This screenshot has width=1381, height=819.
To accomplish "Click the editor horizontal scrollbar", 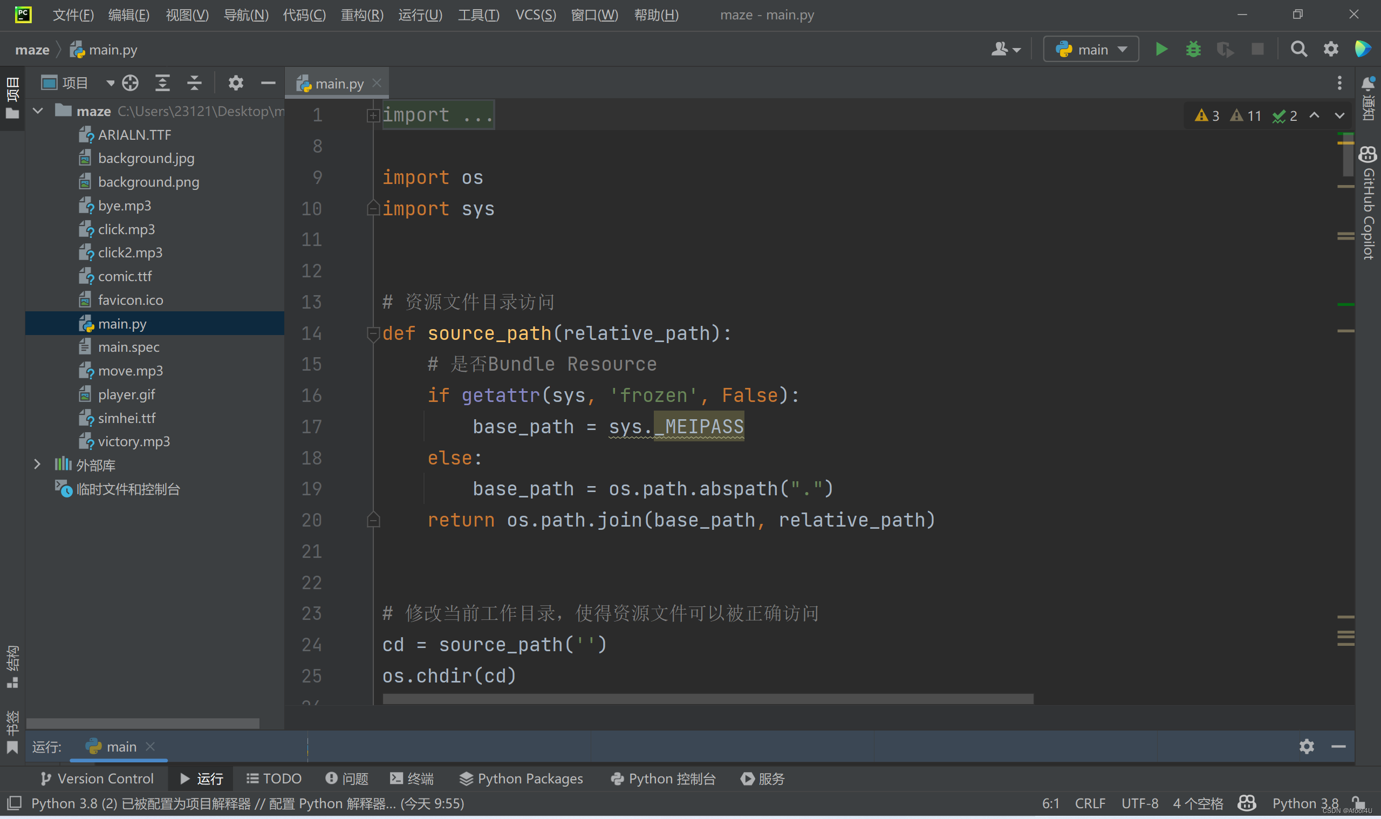I will [x=707, y=699].
